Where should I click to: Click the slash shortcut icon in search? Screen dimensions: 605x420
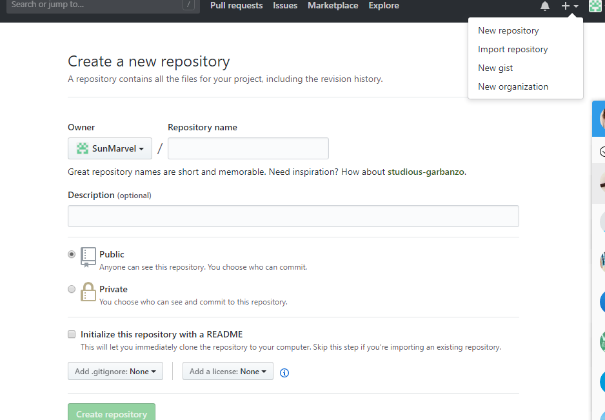click(188, 5)
